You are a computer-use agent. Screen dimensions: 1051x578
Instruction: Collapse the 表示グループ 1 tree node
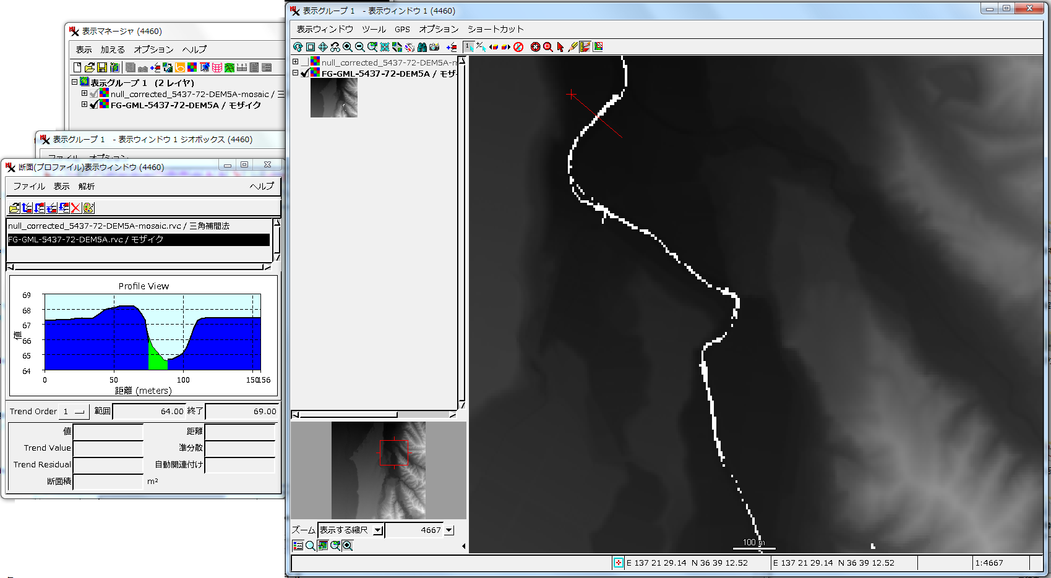pos(74,82)
